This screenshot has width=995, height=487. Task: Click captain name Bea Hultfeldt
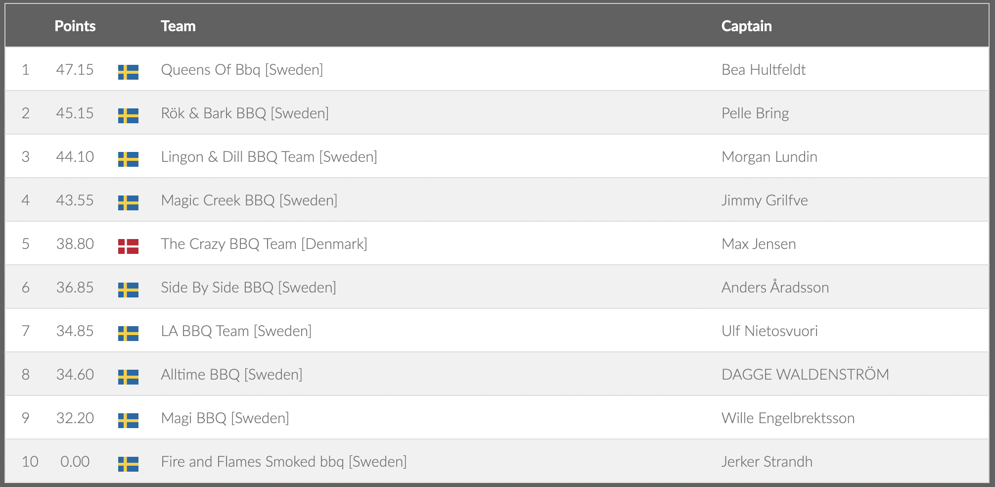763,70
